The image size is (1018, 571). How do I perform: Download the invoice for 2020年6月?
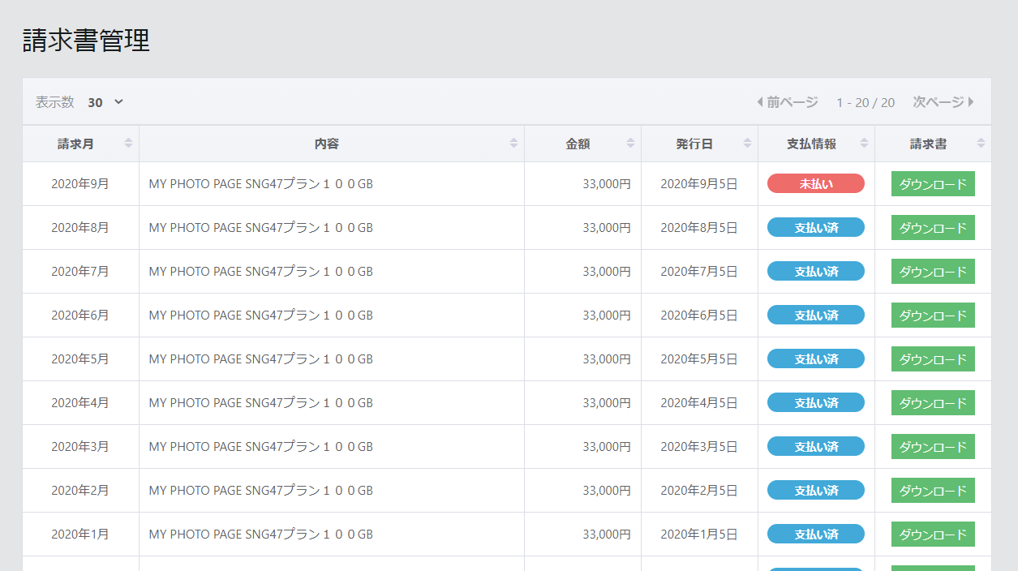[x=933, y=316]
